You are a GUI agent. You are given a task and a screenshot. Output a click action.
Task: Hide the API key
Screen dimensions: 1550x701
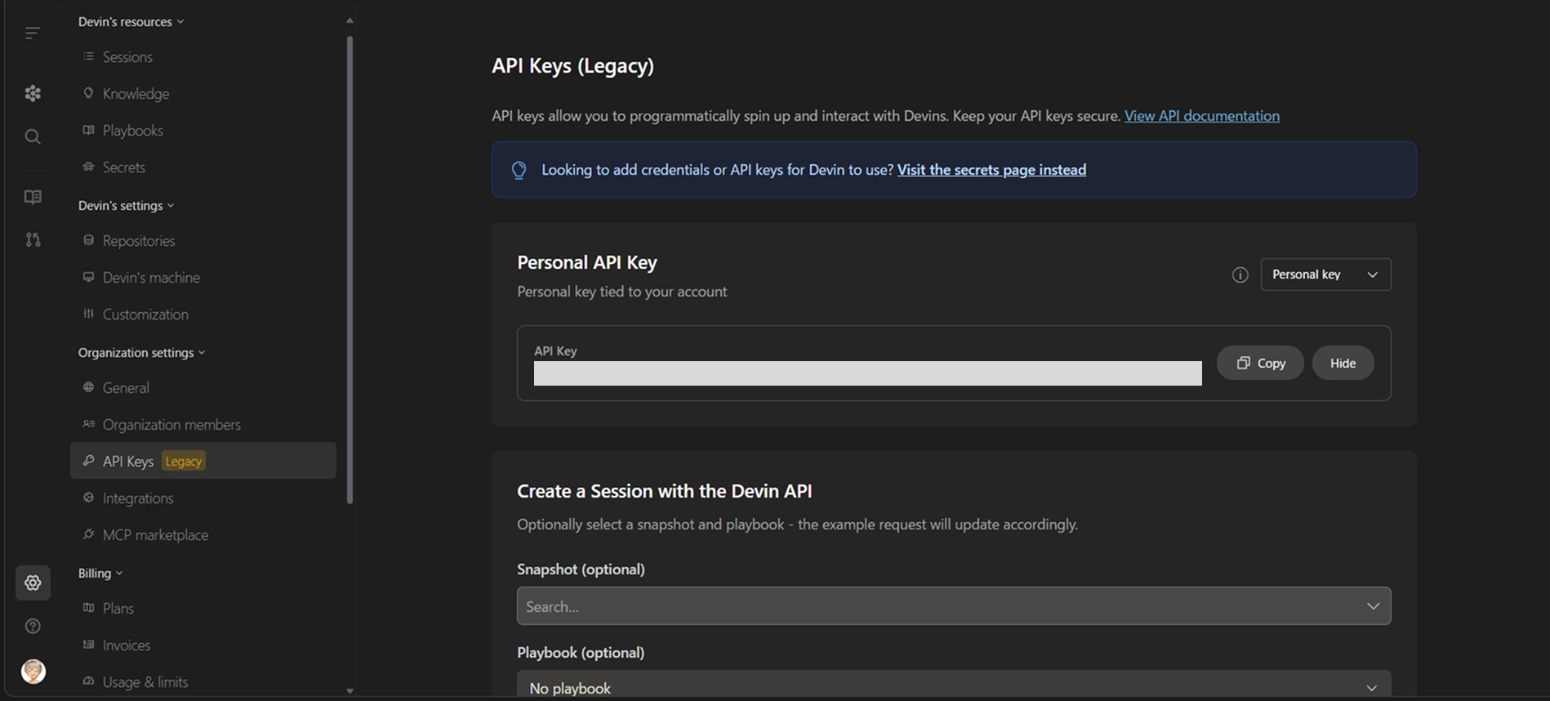pos(1343,363)
